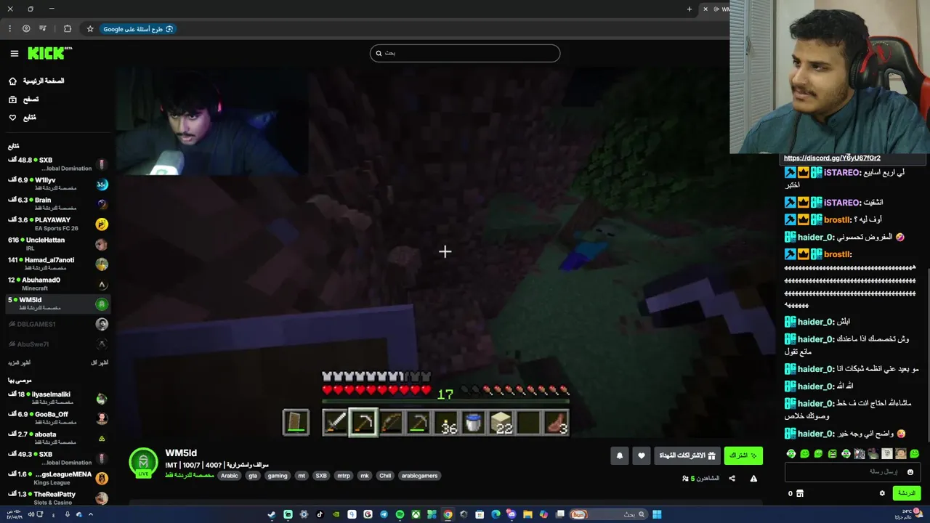This screenshot has width=930, height=523.
Task: Open followed channel Abuhamad0
Action: coord(57,284)
